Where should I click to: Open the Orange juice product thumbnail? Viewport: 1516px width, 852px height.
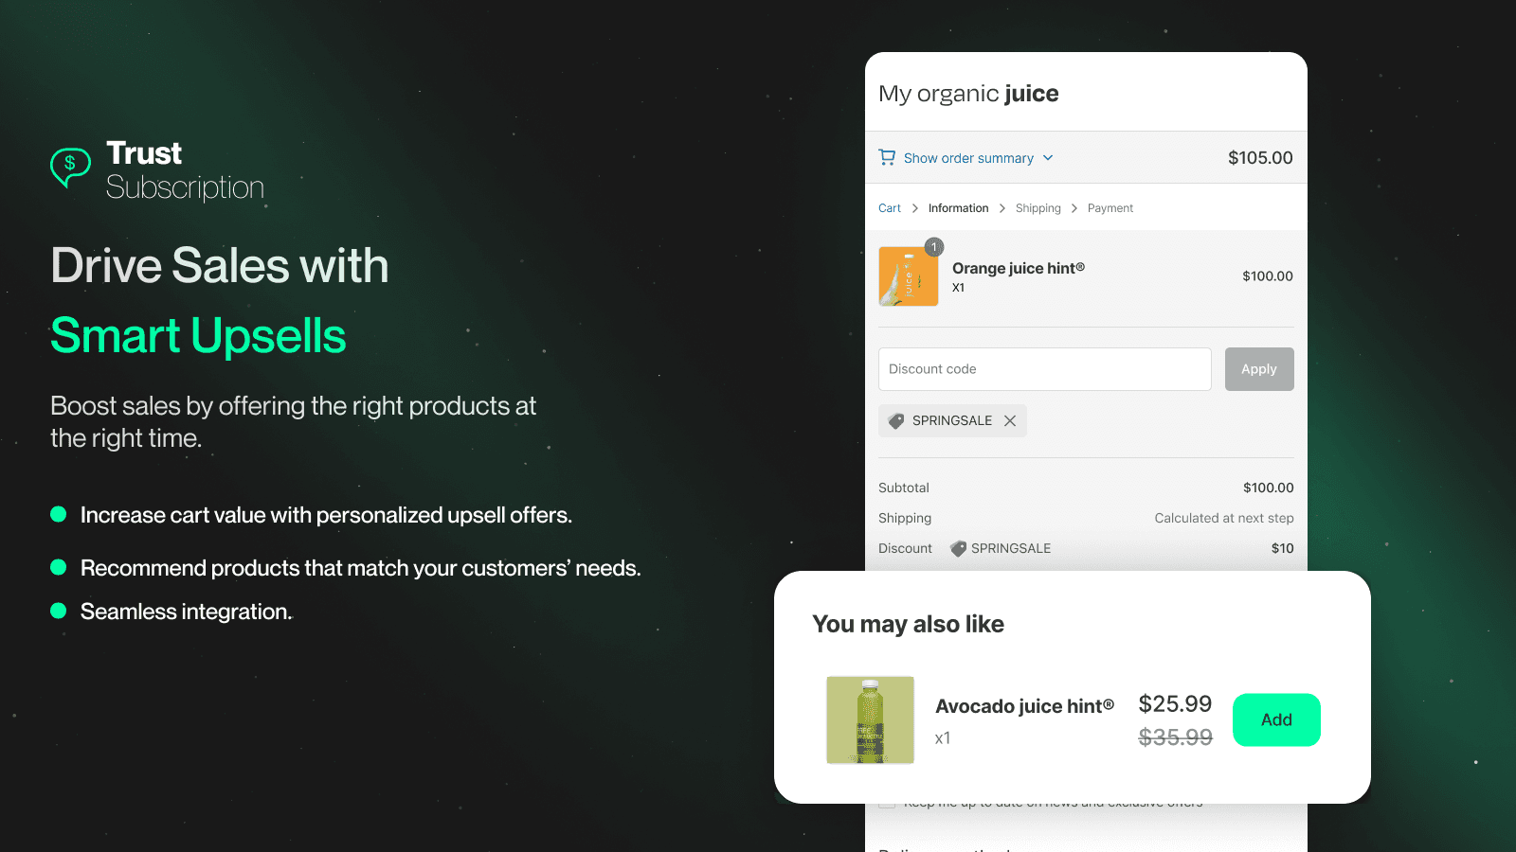click(x=908, y=277)
